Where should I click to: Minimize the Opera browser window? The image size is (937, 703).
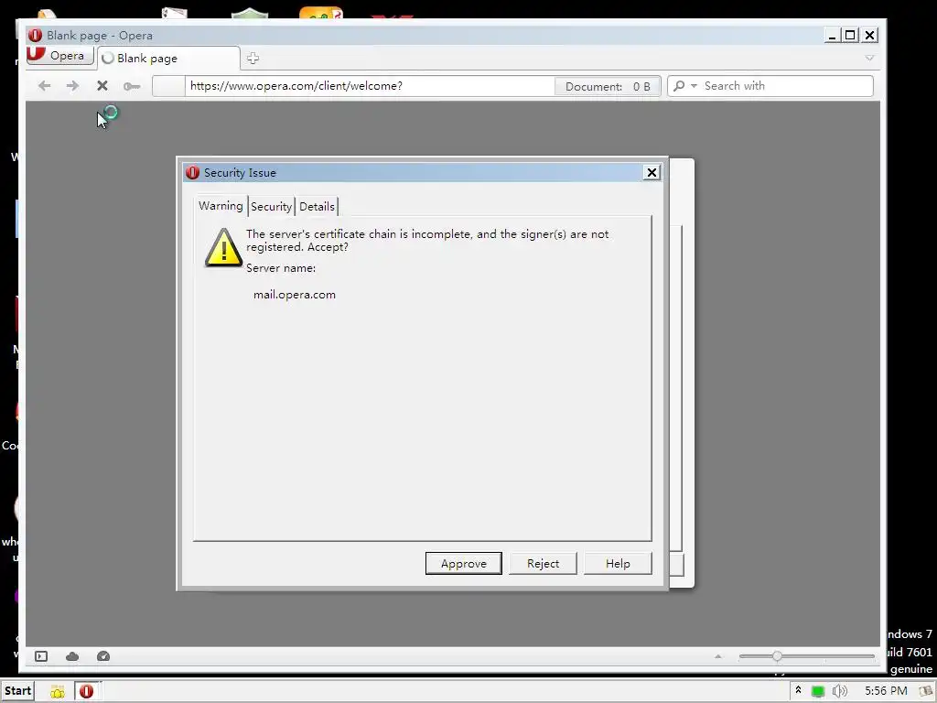click(832, 36)
